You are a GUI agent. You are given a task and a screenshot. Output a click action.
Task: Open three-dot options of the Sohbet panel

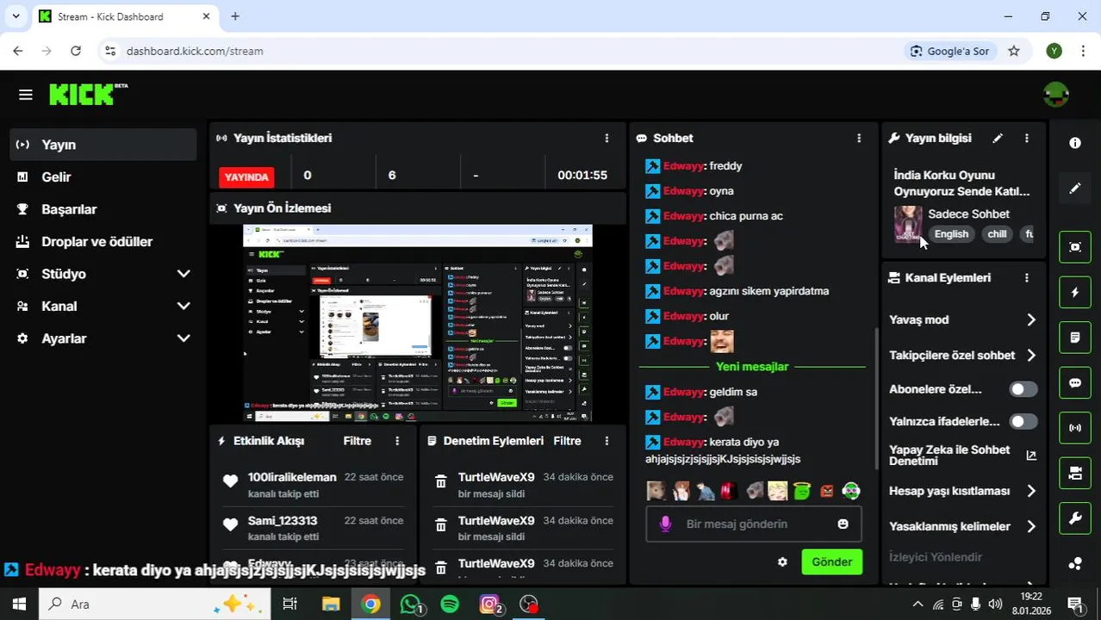point(858,138)
